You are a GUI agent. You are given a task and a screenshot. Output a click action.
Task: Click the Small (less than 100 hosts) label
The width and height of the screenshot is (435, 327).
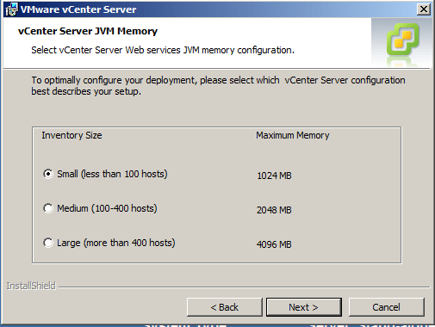112,174
